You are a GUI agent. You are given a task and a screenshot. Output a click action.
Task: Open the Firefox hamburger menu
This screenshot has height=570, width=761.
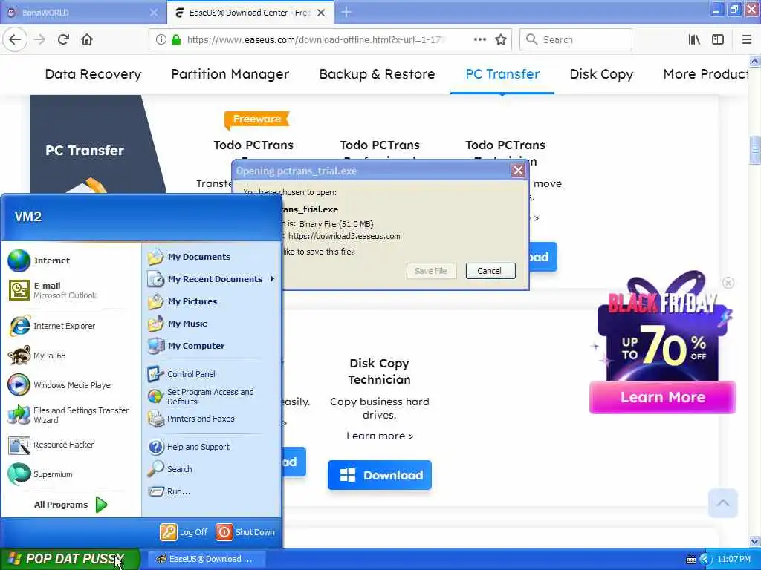pyautogui.click(x=746, y=40)
